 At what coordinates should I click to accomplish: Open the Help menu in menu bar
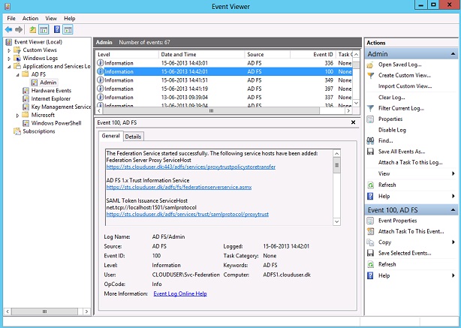(70, 18)
